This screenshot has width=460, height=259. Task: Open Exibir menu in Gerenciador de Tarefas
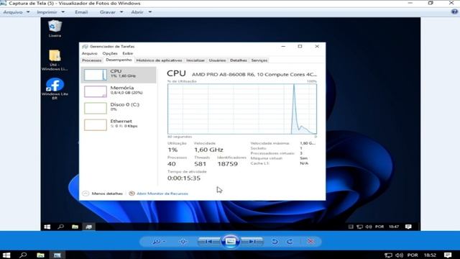pyautogui.click(x=128, y=53)
